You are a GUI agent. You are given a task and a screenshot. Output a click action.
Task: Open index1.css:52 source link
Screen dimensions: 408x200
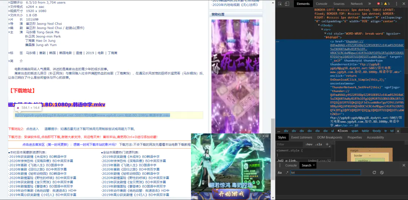(319, 161)
